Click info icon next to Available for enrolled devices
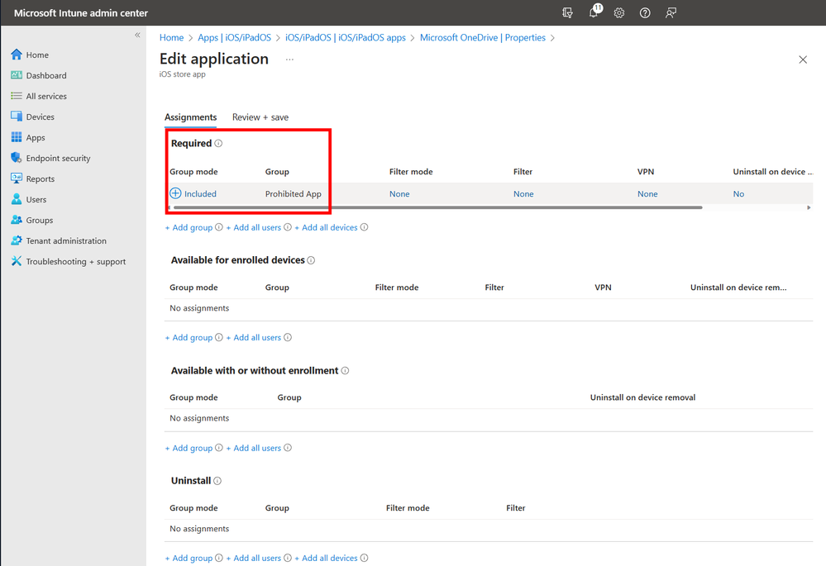The image size is (826, 566). click(311, 260)
